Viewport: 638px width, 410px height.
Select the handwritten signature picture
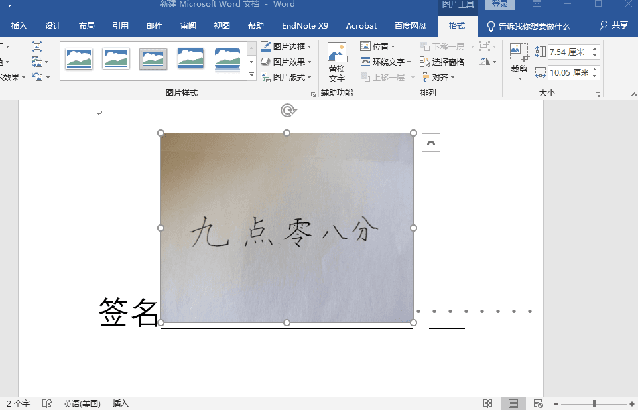[x=287, y=228]
